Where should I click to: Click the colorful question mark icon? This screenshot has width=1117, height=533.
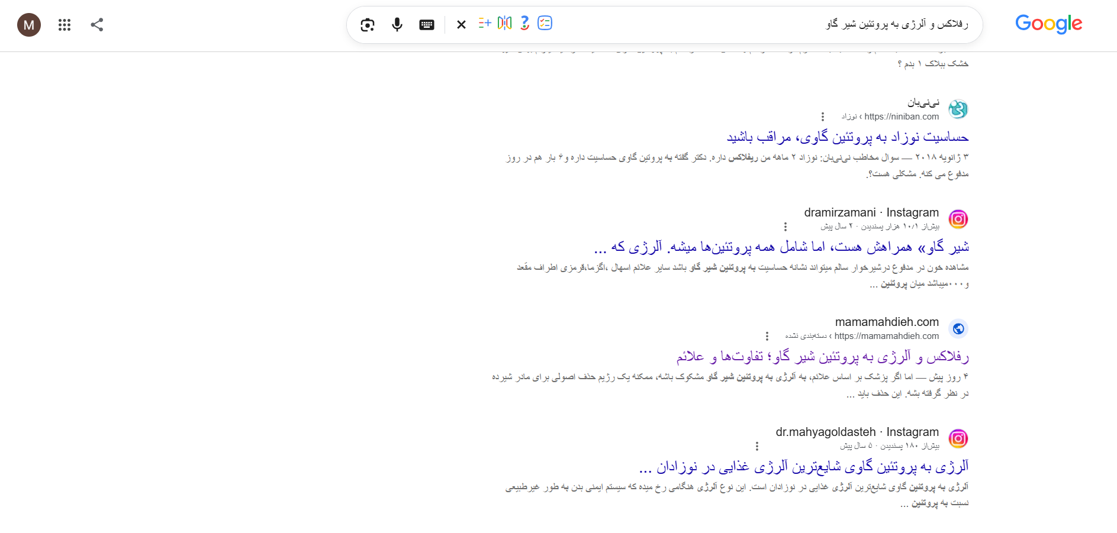click(524, 23)
